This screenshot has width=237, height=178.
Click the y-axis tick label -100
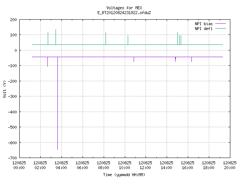[12, 66]
